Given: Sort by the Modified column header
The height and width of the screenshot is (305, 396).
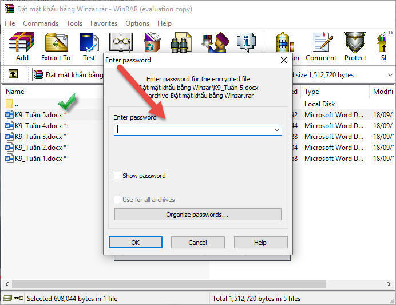Looking at the screenshot, I should [383, 92].
